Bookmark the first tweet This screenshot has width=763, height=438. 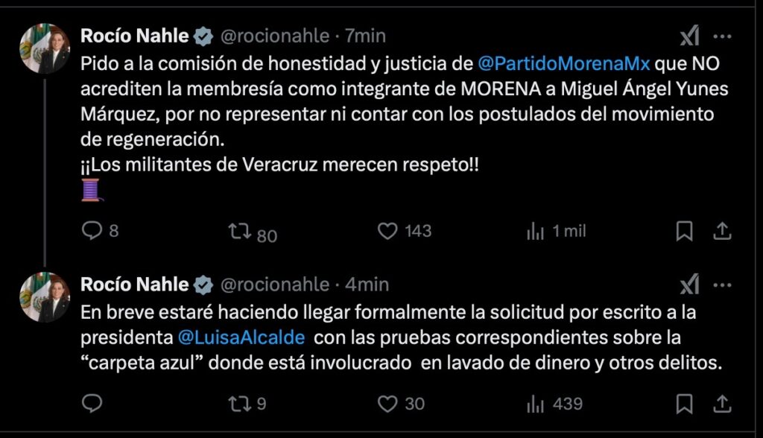(684, 232)
